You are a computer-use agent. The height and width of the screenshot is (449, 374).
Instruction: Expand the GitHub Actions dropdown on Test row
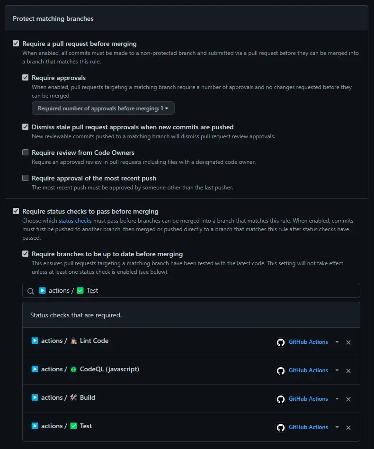click(336, 427)
